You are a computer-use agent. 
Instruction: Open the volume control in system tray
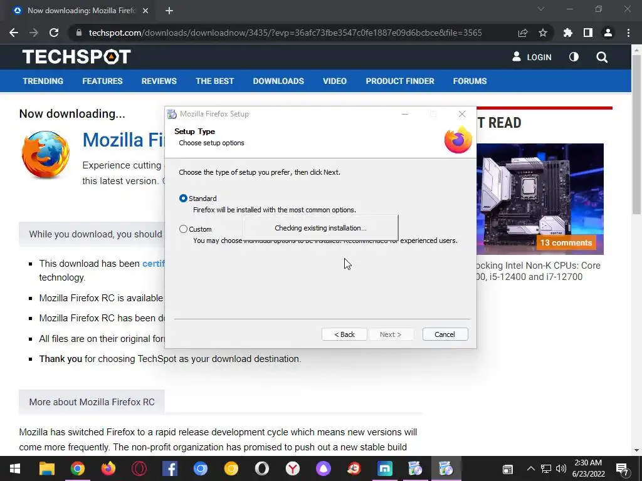point(561,468)
